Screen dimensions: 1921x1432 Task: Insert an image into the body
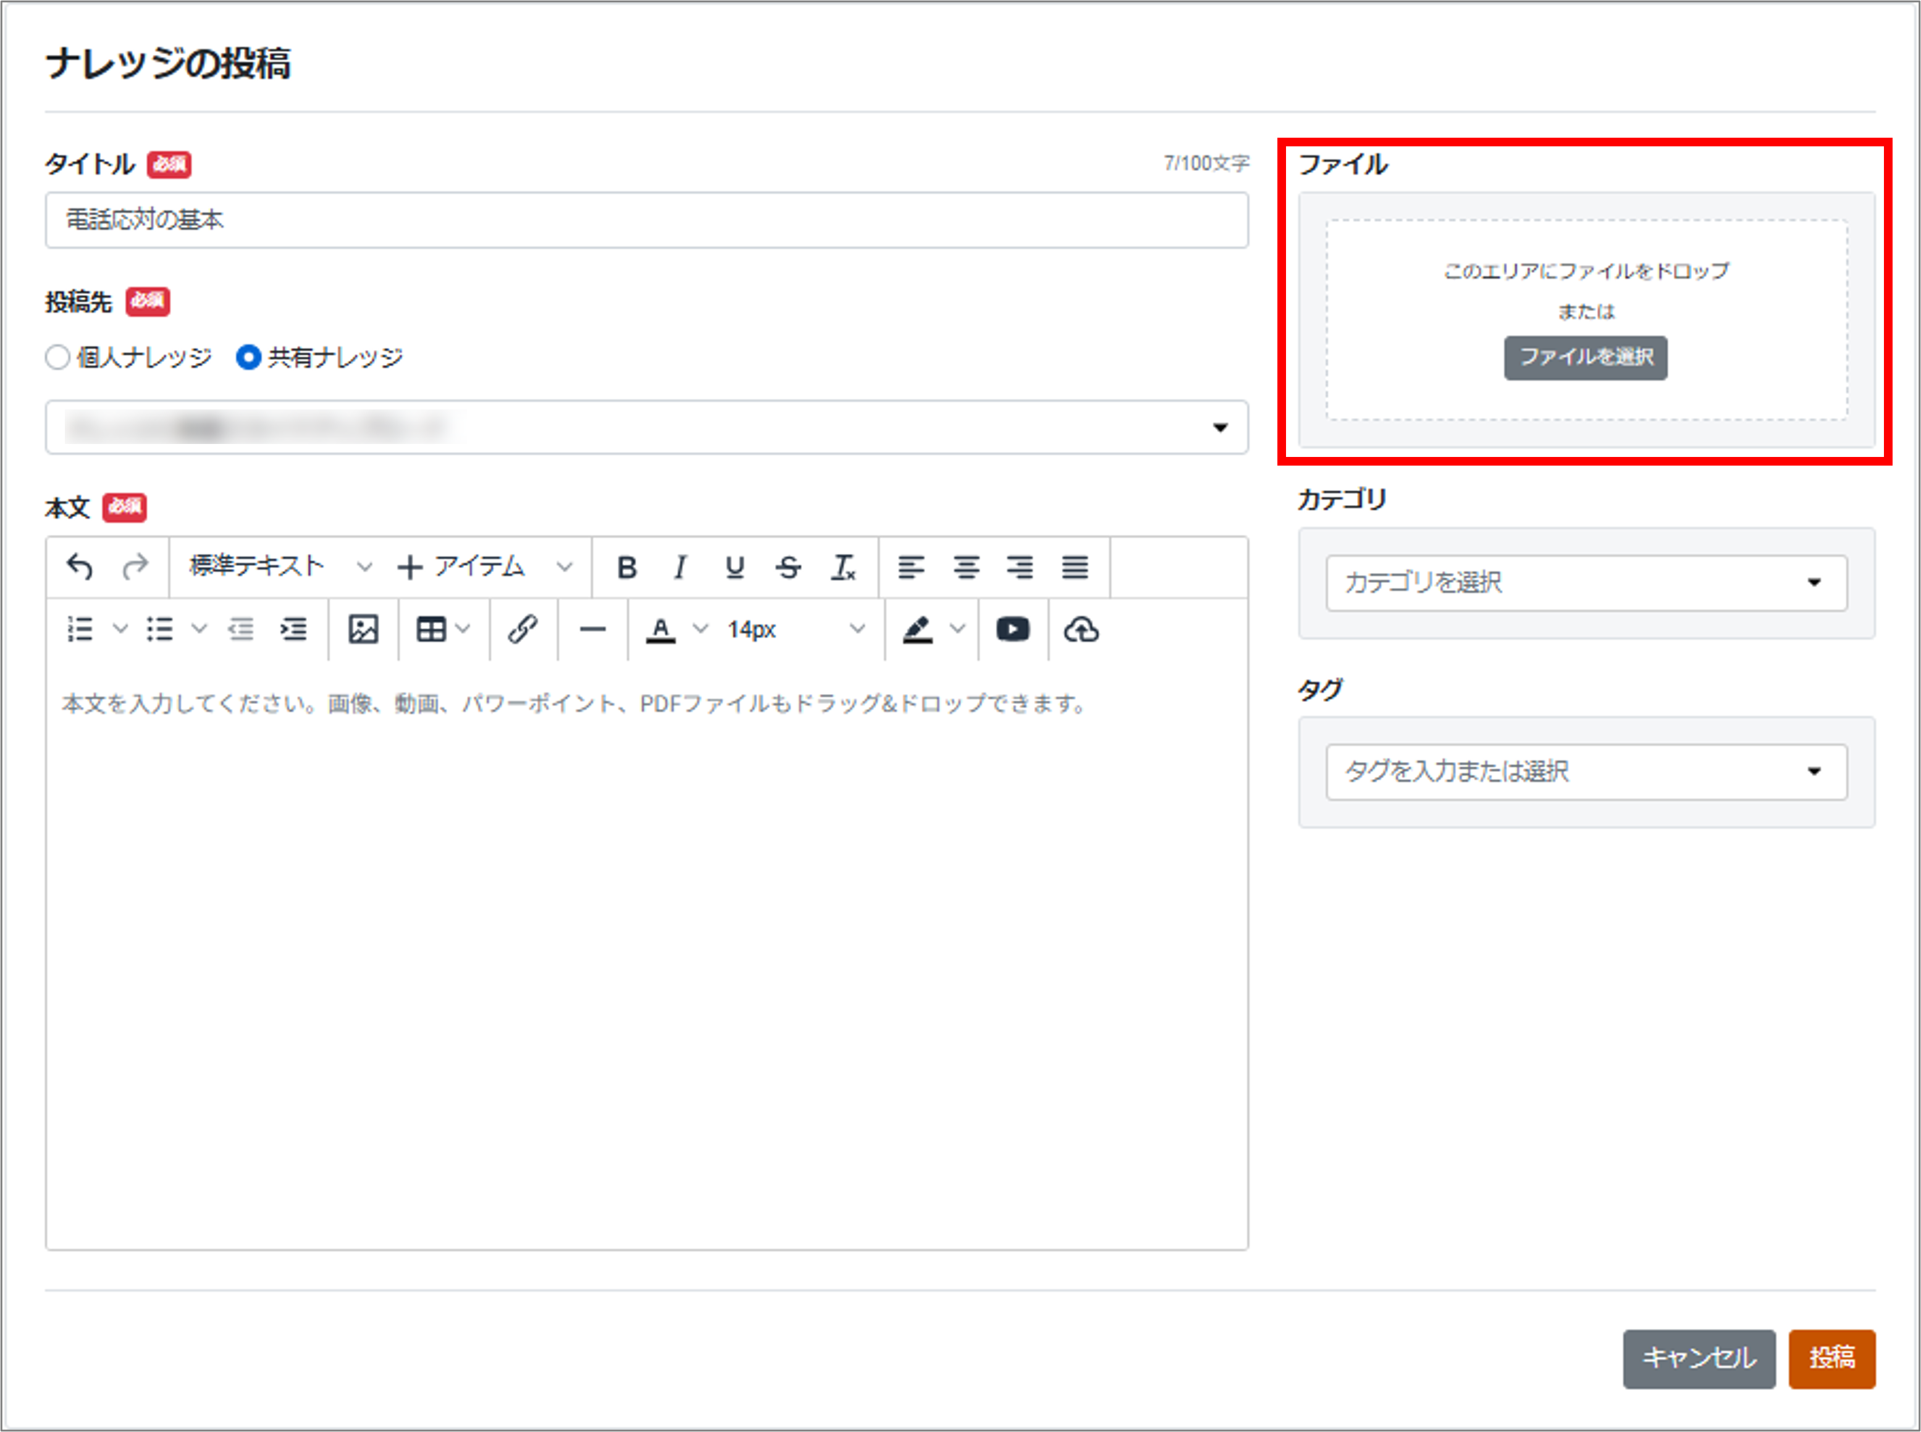[363, 629]
